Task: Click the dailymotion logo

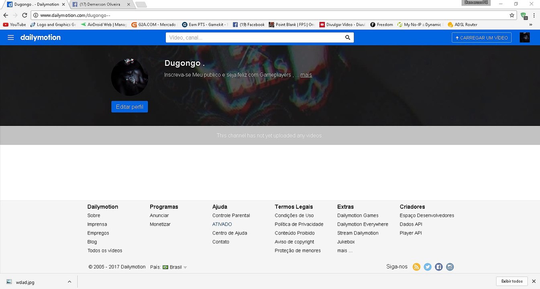Action: [x=41, y=37]
